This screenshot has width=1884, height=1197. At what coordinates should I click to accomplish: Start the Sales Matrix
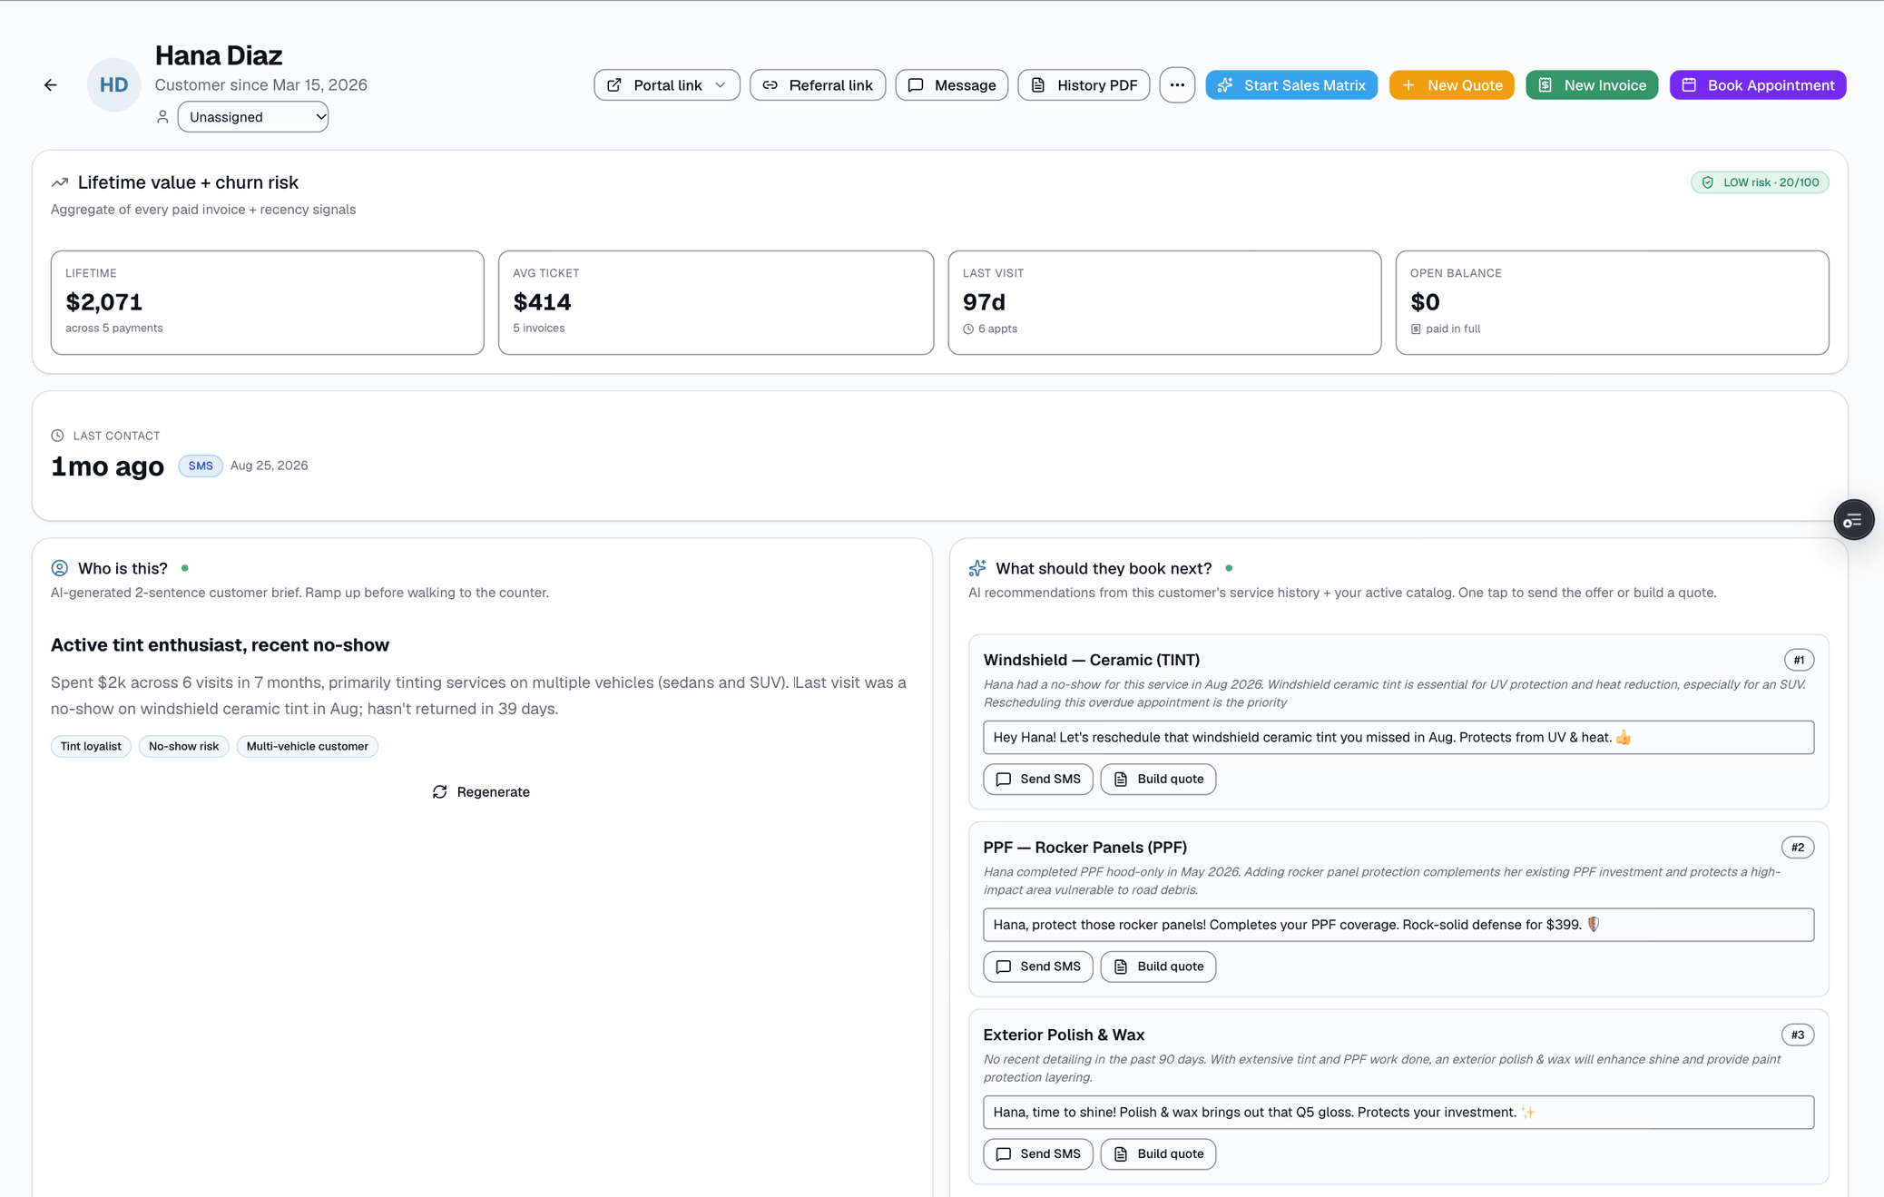click(x=1291, y=85)
